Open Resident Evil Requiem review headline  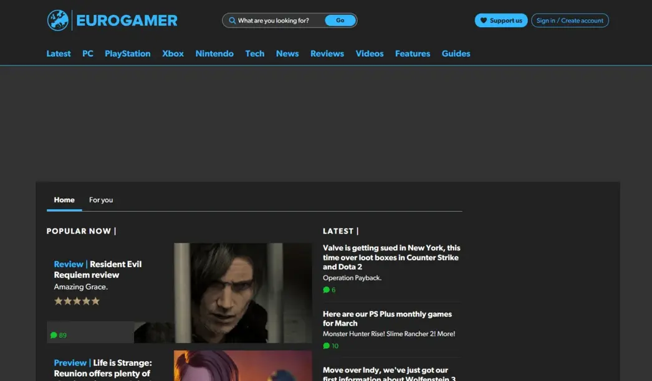point(98,270)
